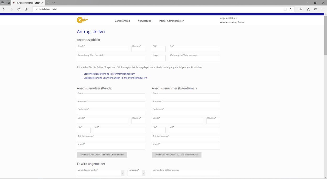Screen dimensions: 327x179
Task: Show tab previews chevron
Action: [53, 3]
